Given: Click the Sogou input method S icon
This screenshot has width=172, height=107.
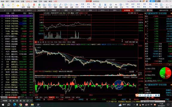Looking at the screenshot, I should pos(137,95).
